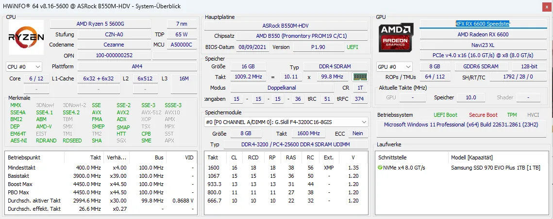
Task: Click the 16 GB memory size value
Action: click(248, 66)
